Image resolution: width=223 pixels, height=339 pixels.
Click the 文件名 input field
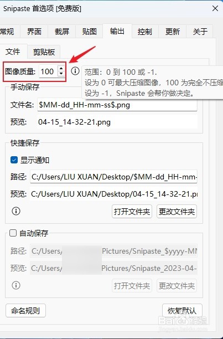(117, 105)
